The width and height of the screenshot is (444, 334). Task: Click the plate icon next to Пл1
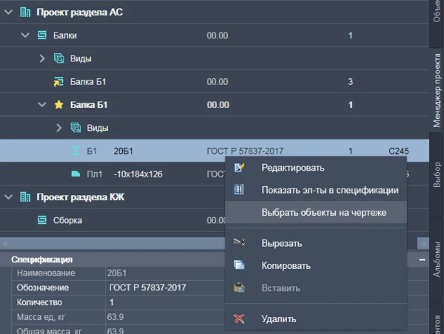(x=76, y=174)
